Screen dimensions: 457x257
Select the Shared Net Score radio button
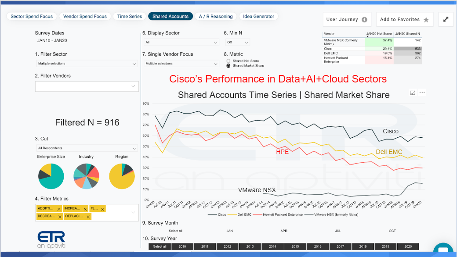coord(228,61)
